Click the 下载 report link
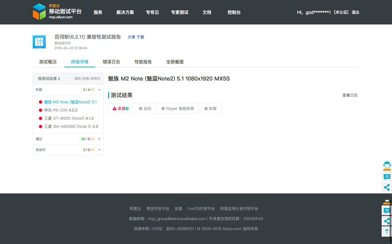Screen dimensions: 392x244 click(140, 37)
